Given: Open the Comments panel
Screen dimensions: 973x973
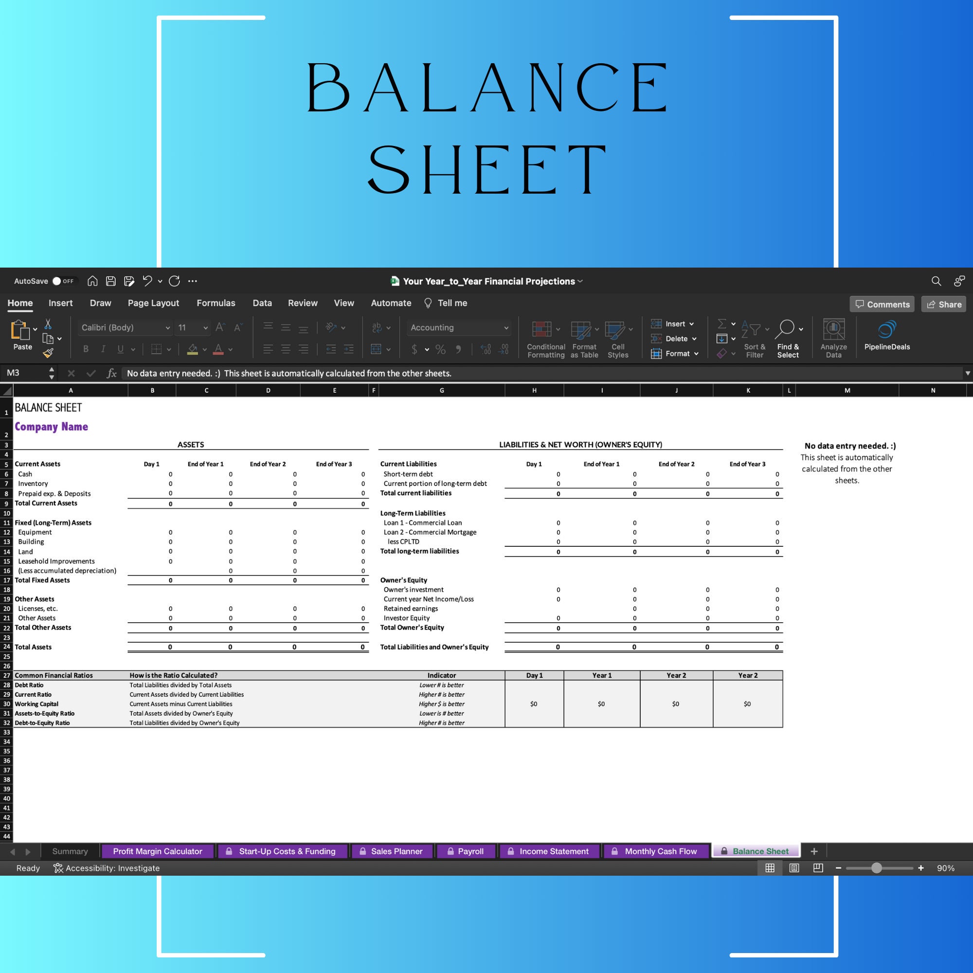Looking at the screenshot, I should pos(882,304).
